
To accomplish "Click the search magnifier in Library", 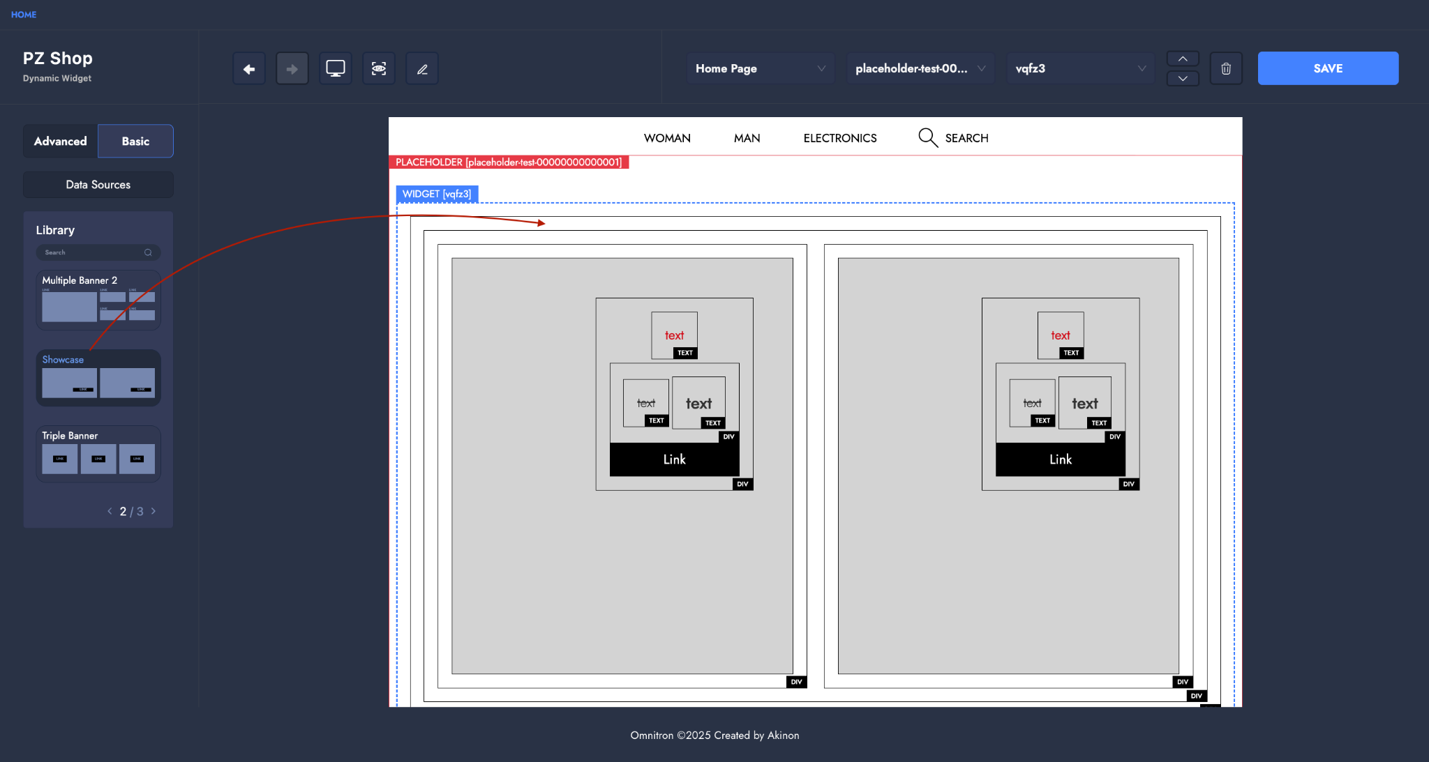I will point(148,253).
